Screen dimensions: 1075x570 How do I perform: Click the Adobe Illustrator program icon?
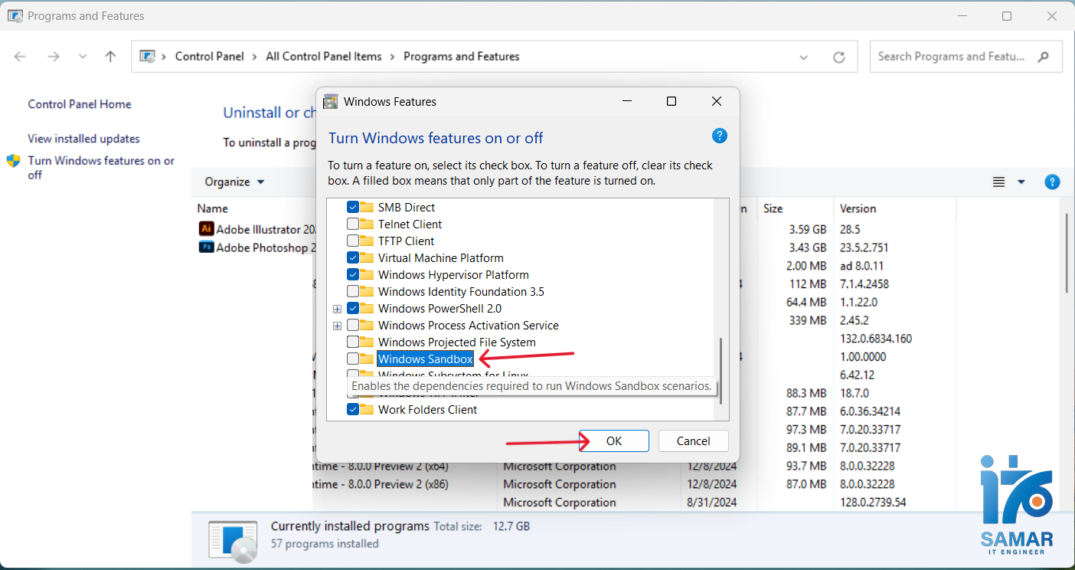pyautogui.click(x=206, y=228)
